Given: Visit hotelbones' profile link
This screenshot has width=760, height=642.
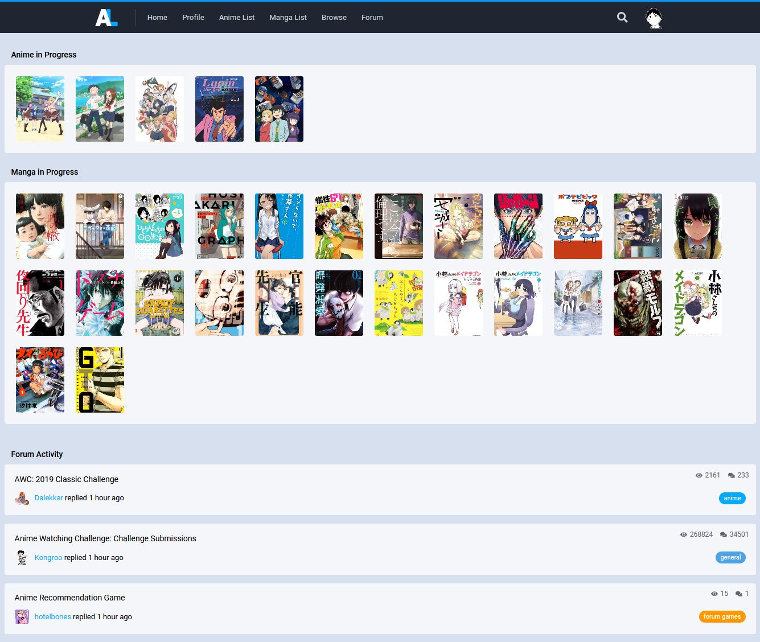Looking at the screenshot, I should (53, 616).
